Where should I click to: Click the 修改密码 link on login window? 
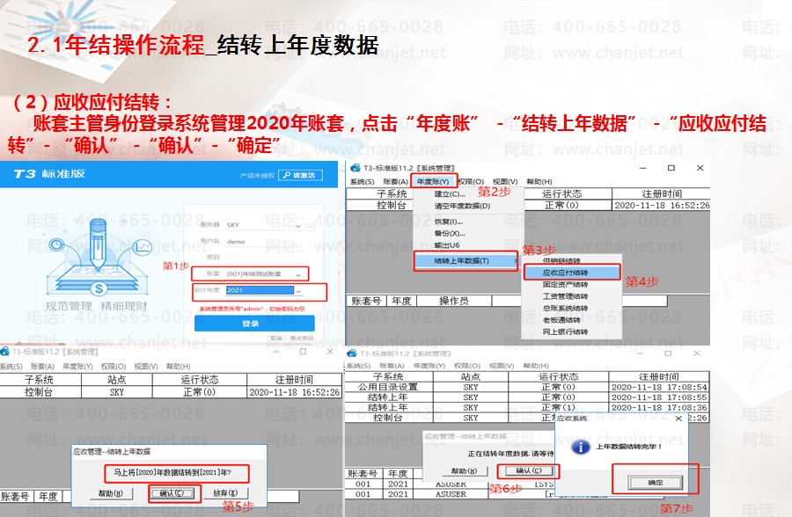tap(302, 339)
